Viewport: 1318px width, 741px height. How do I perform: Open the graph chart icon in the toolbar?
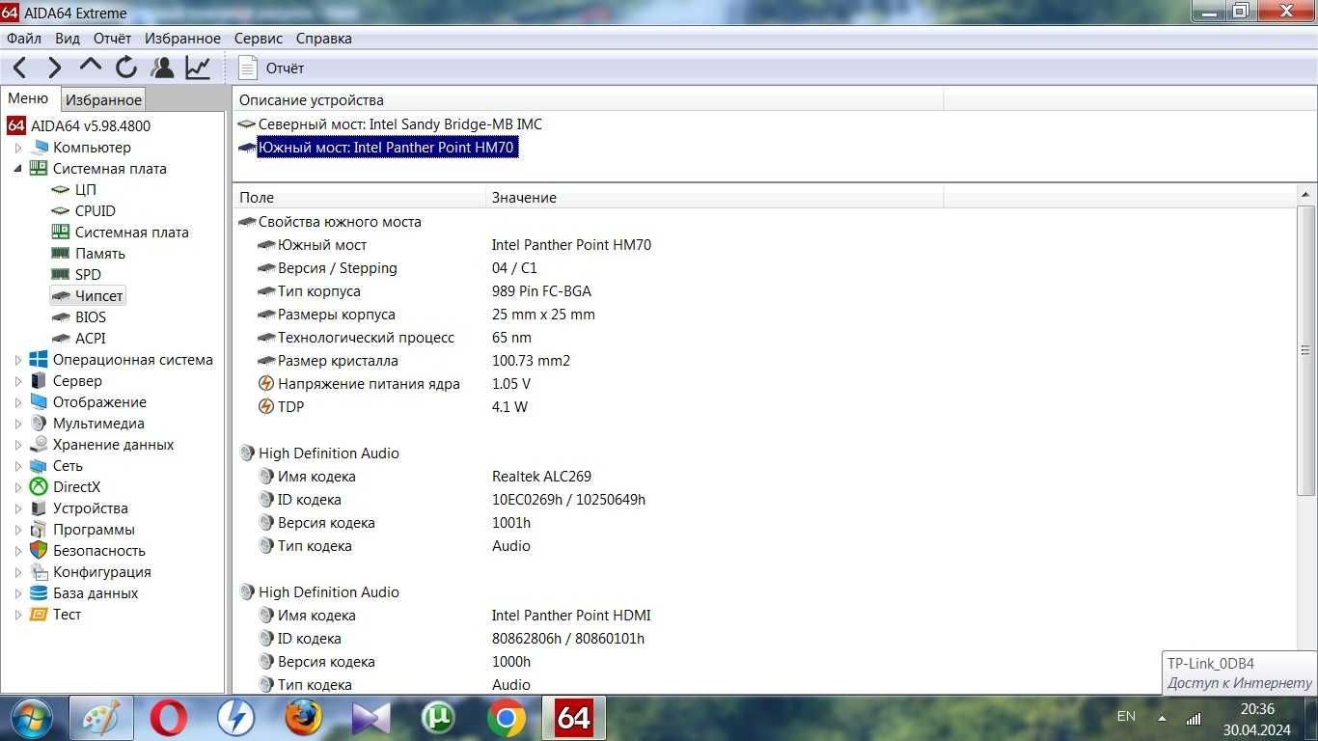coord(198,68)
